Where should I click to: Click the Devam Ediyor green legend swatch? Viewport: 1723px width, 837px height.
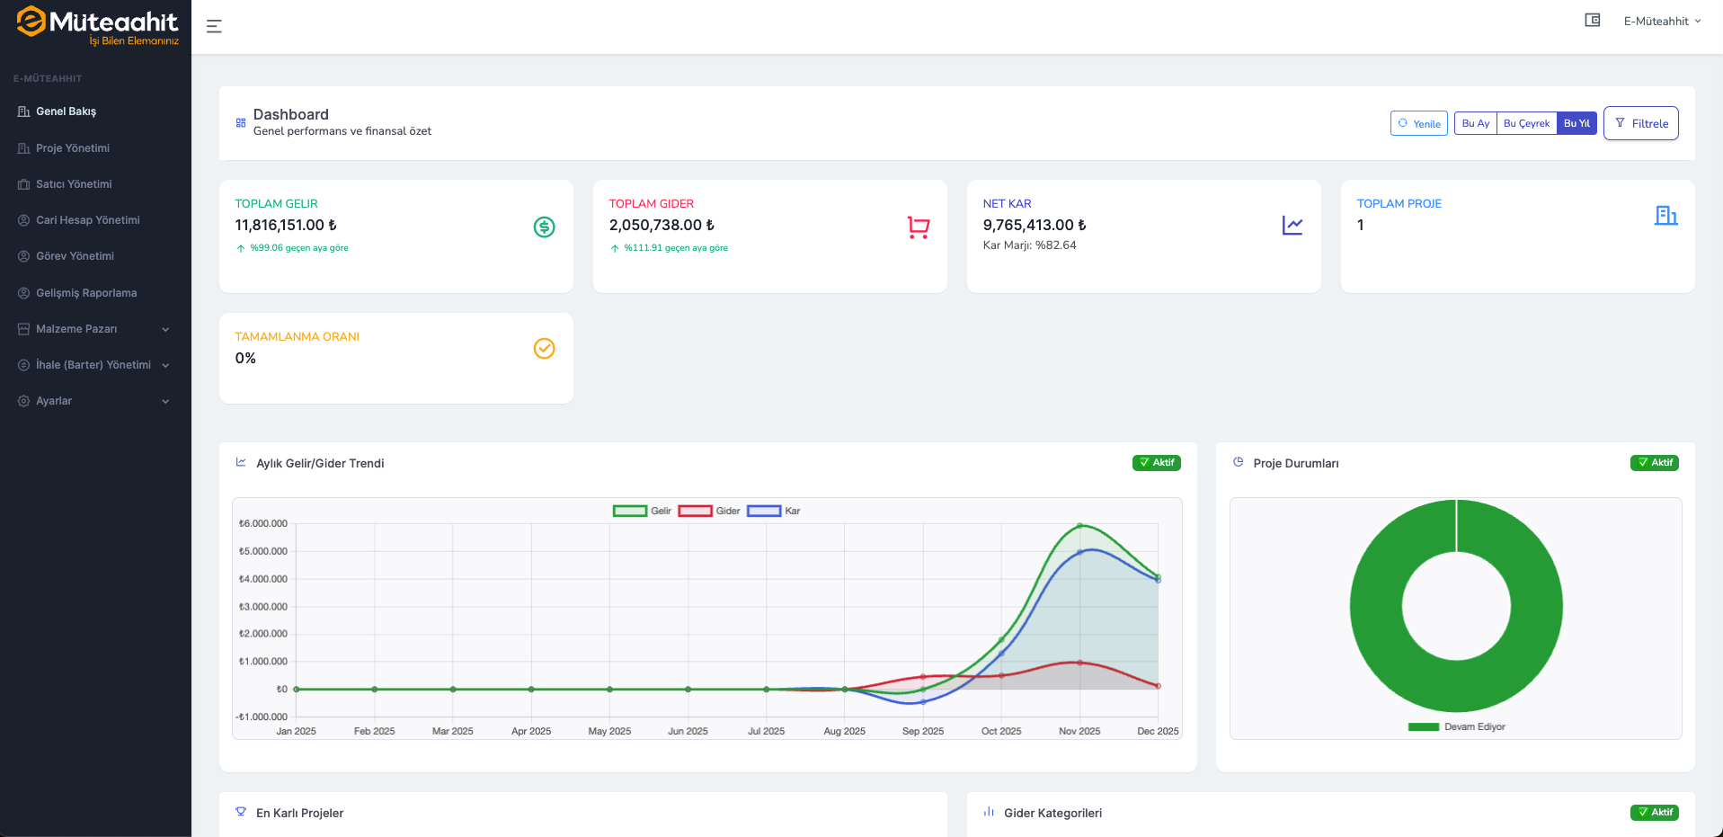coord(1423,727)
